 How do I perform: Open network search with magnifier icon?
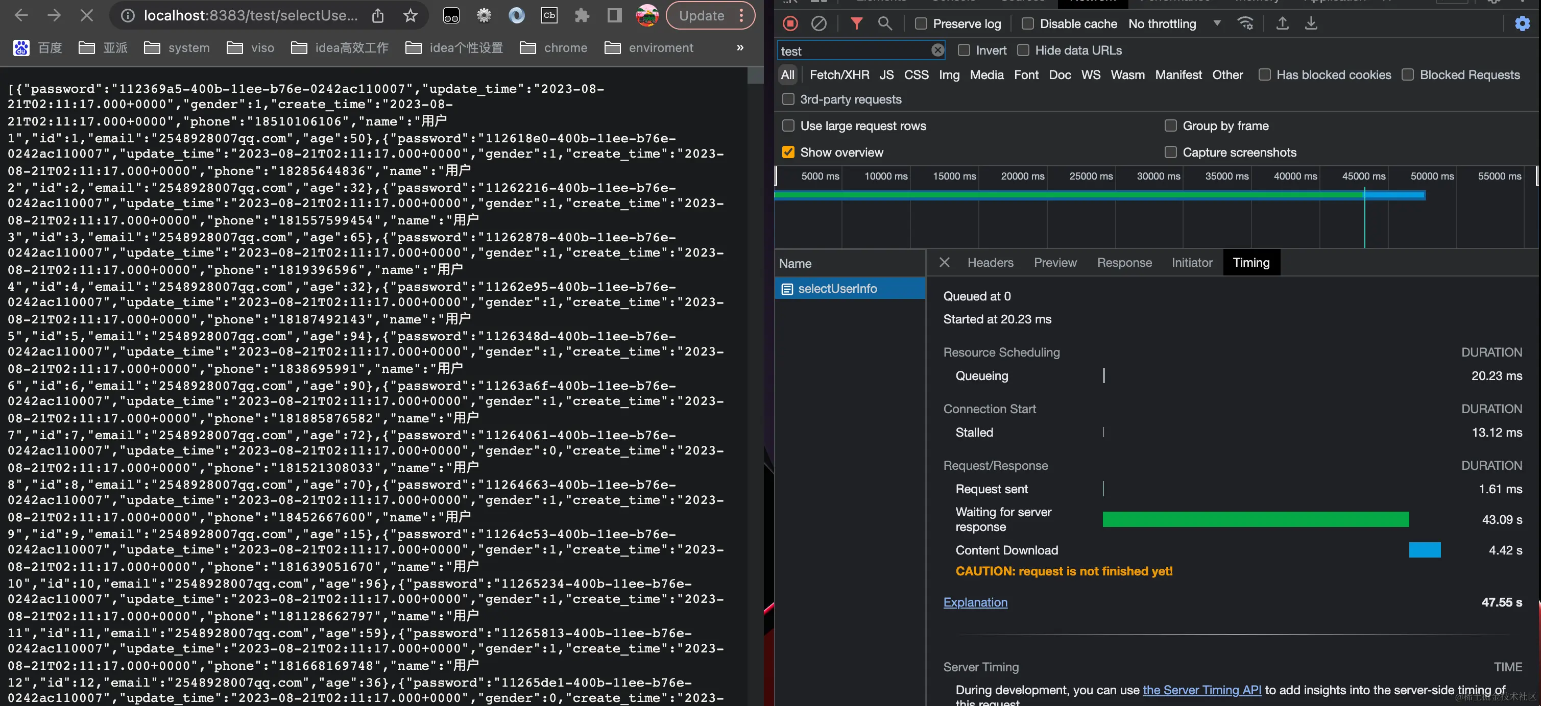(884, 24)
